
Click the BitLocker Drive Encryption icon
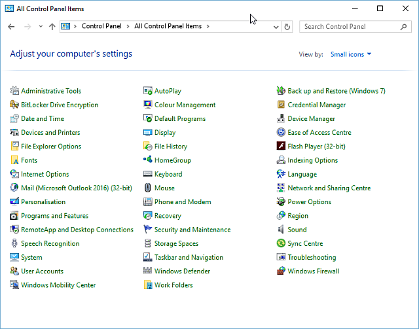(x=15, y=105)
